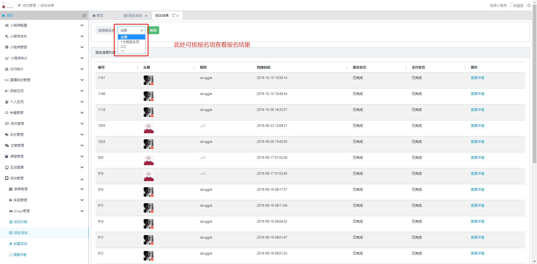537x264 pixels.
Task: Sort the table by 编号 column
Action: click(x=137, y=67)
